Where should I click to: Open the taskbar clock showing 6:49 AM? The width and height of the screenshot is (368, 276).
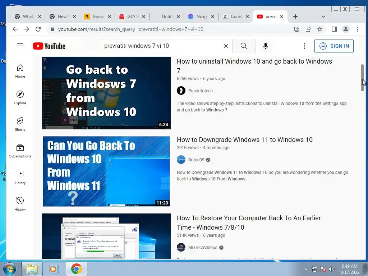click(350, 269)
